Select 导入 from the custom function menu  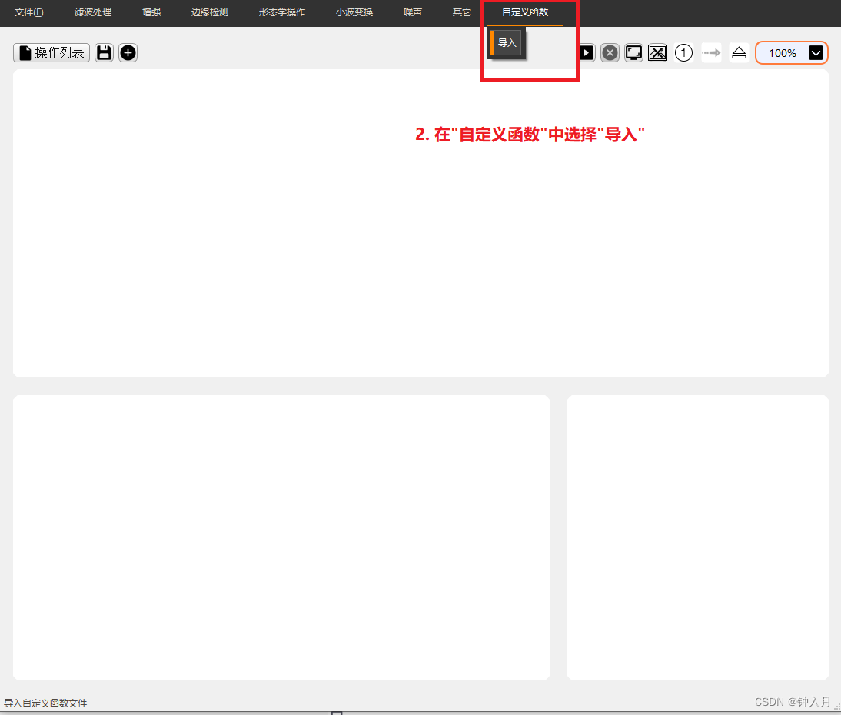click(506, 42)
